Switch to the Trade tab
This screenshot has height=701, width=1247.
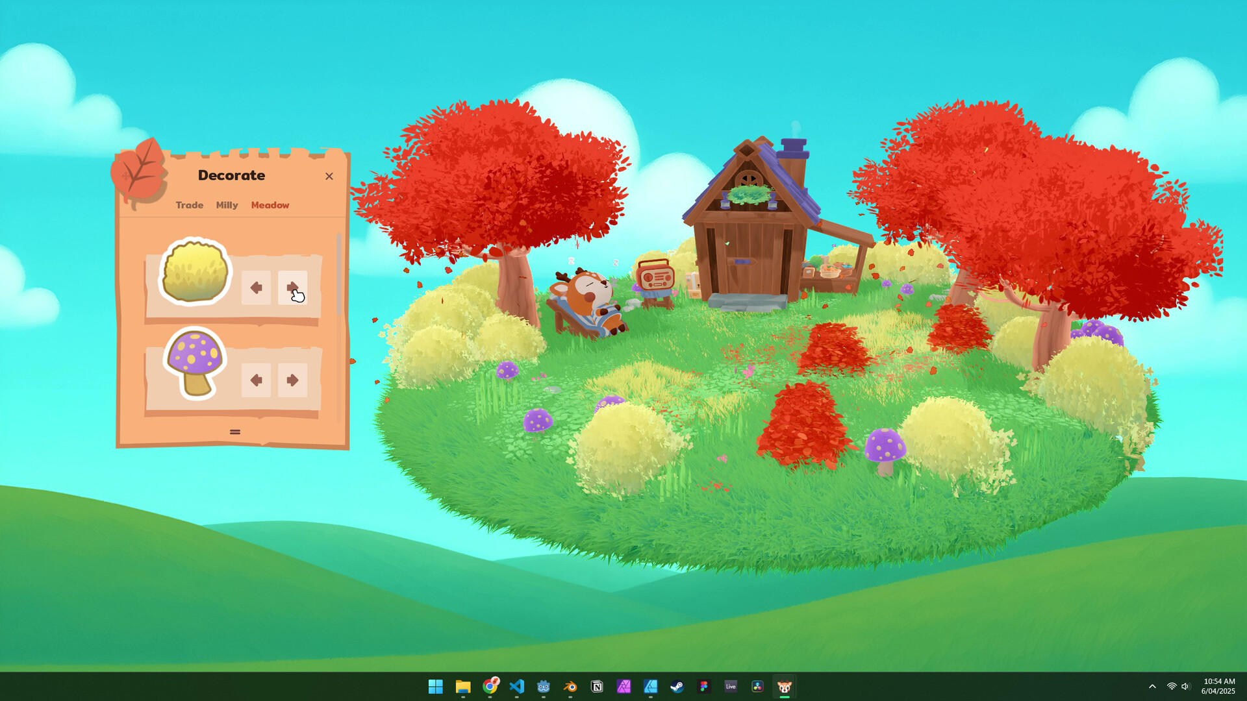(x=189, y=205)
